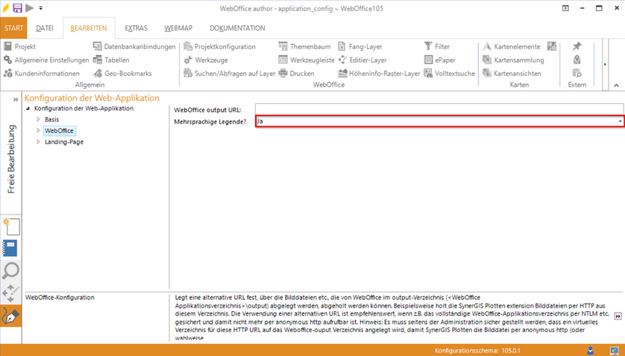Expand the Landing-Page tree node
Screen dimensions: 625x356
click(x=39, y=142)
